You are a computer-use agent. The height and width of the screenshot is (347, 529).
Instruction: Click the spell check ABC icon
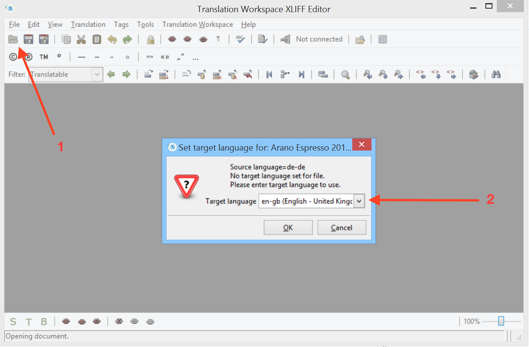(x=240, y=39)
